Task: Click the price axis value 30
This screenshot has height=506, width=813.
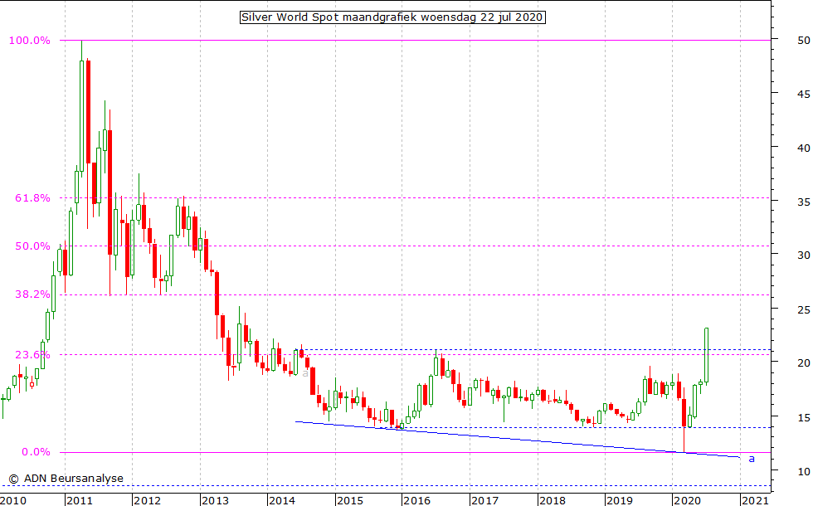Action: [x=804, y=255]
